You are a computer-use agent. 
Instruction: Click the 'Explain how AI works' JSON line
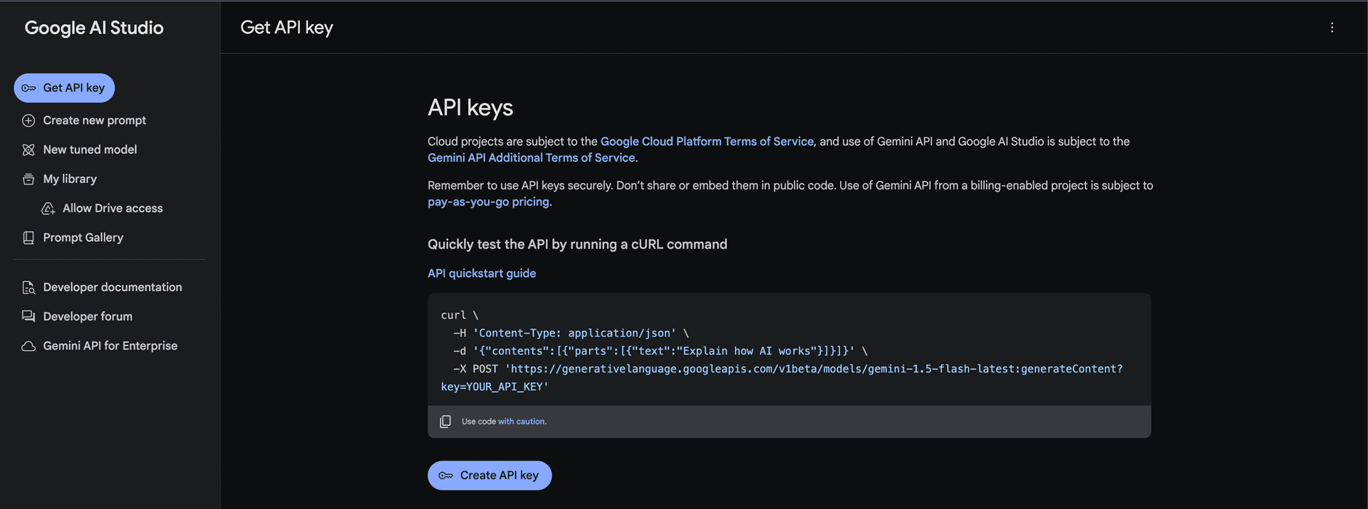click(x=660, y=351)
